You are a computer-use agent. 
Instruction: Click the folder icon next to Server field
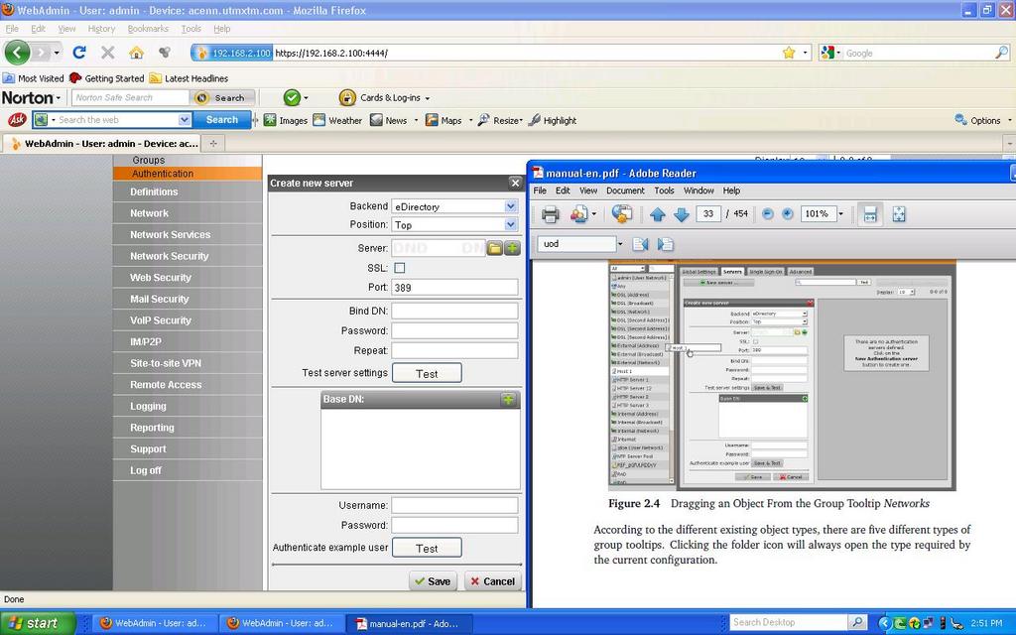[494, 248]
